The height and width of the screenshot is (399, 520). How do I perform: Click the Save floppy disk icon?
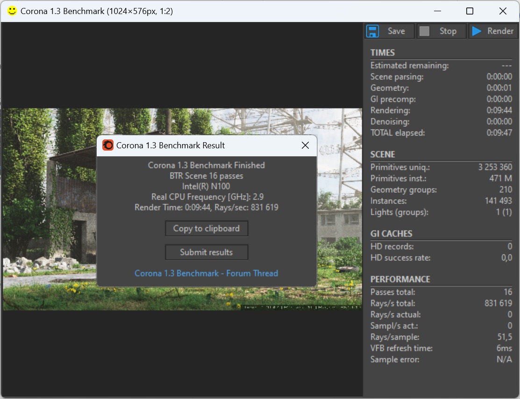coord(372,31)
